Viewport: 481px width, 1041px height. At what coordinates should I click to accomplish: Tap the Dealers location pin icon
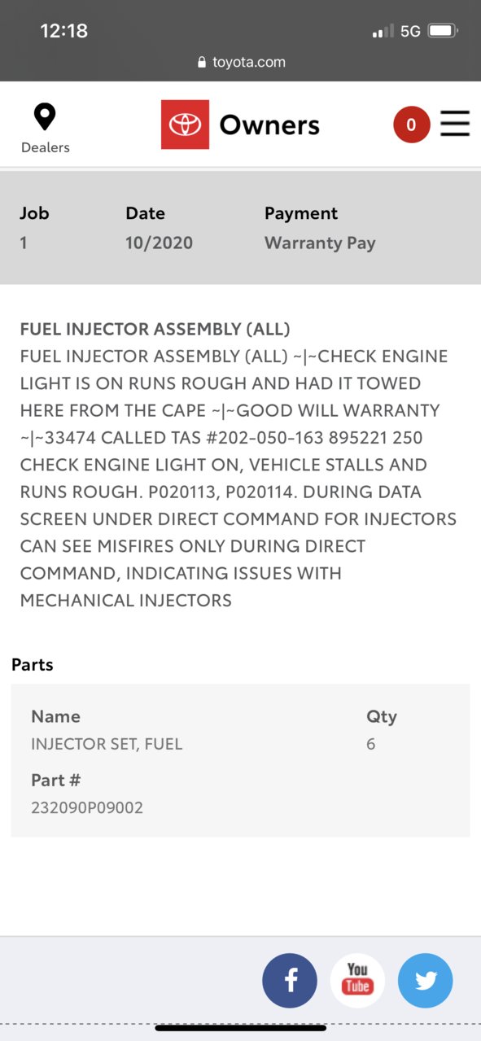(45, 117)
